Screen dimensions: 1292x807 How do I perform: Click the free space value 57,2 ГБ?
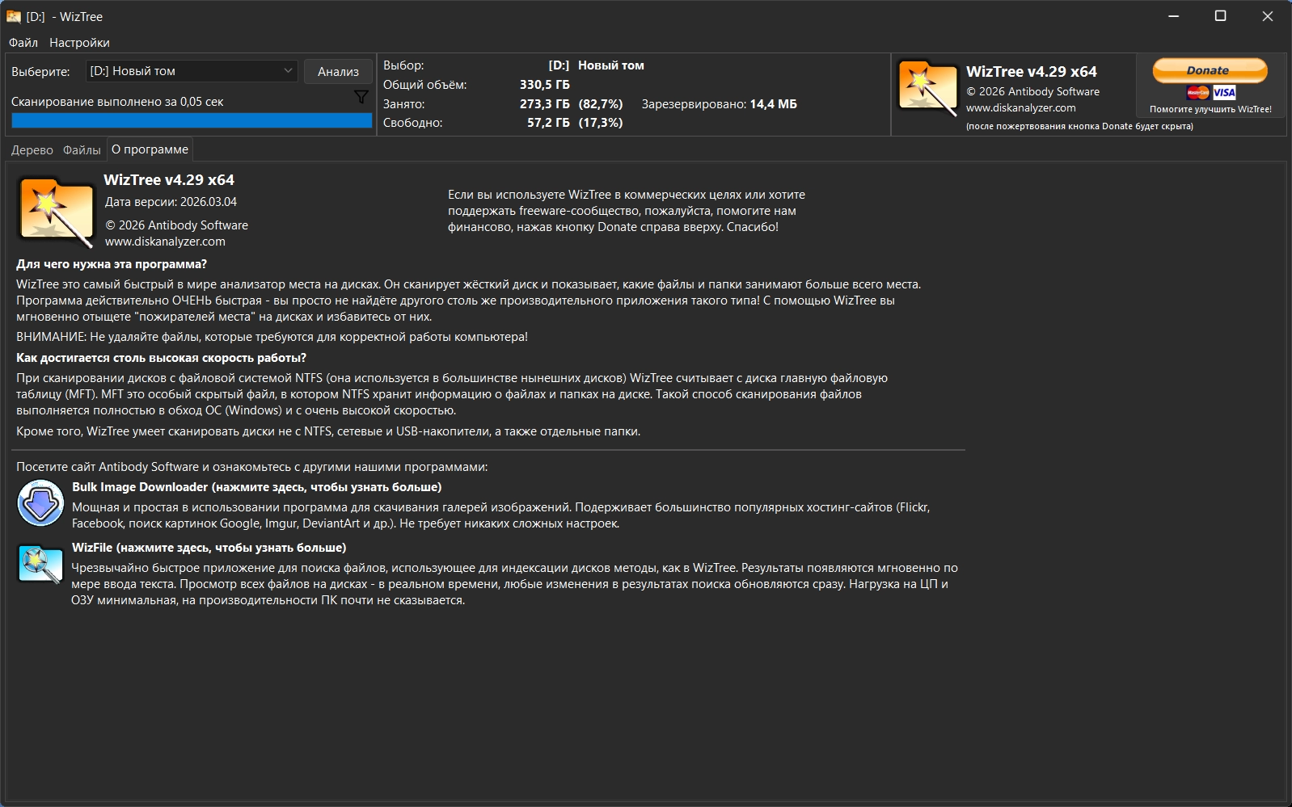point(548,123)
